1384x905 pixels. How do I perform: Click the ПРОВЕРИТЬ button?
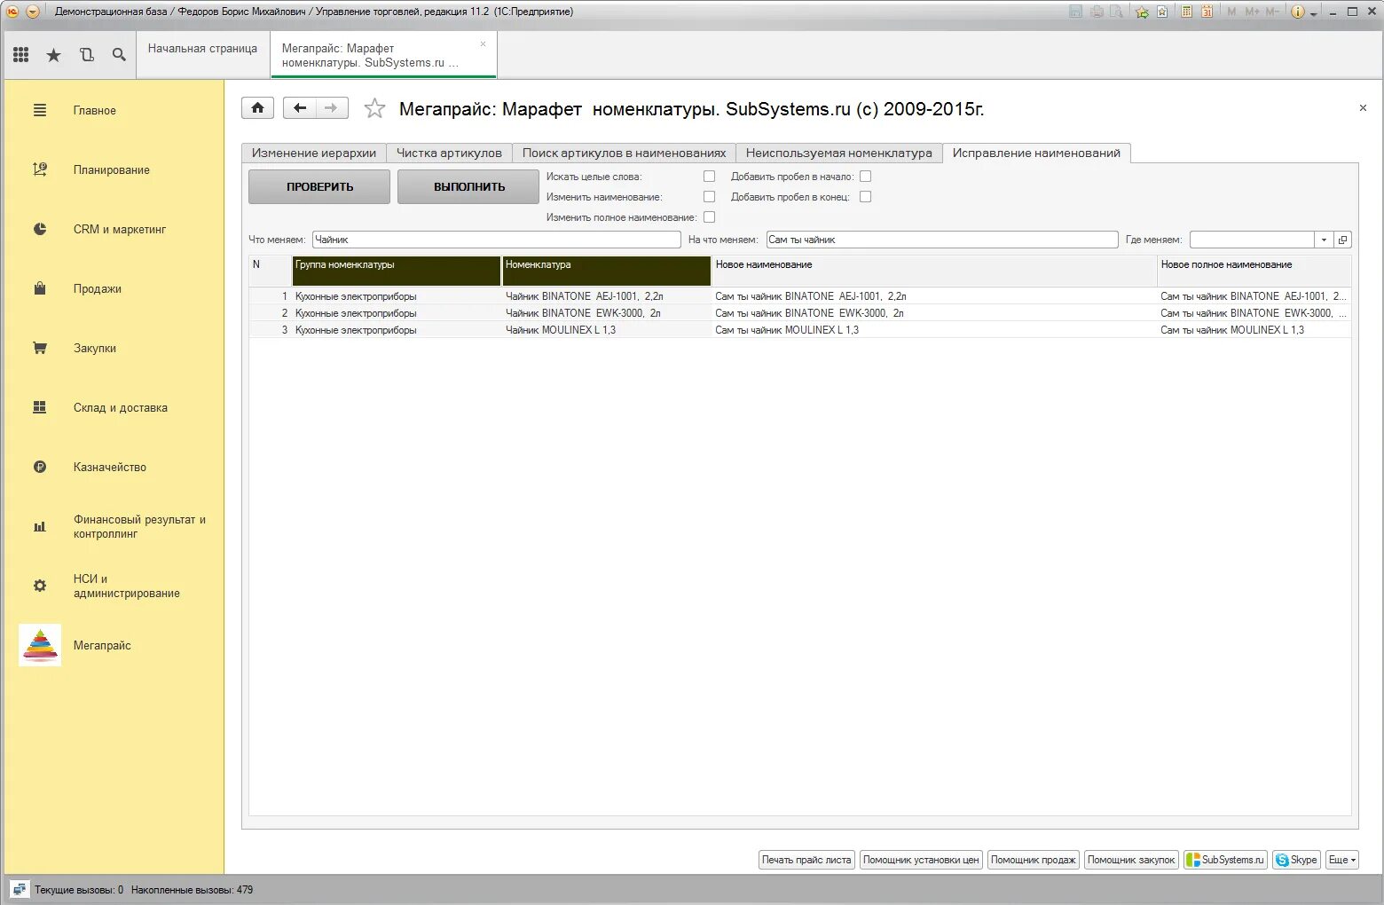tap(319, 186)
